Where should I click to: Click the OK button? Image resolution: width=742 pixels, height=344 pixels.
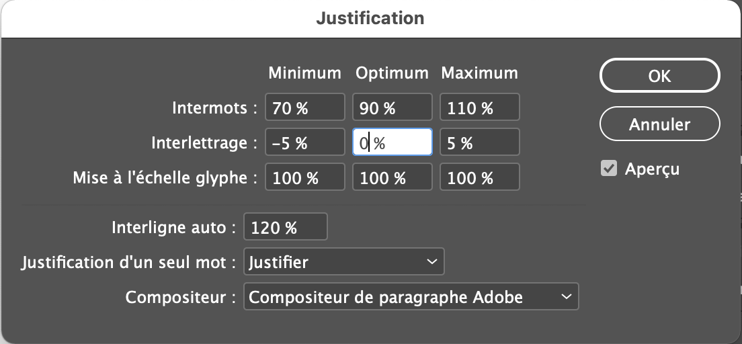point(659,77)
